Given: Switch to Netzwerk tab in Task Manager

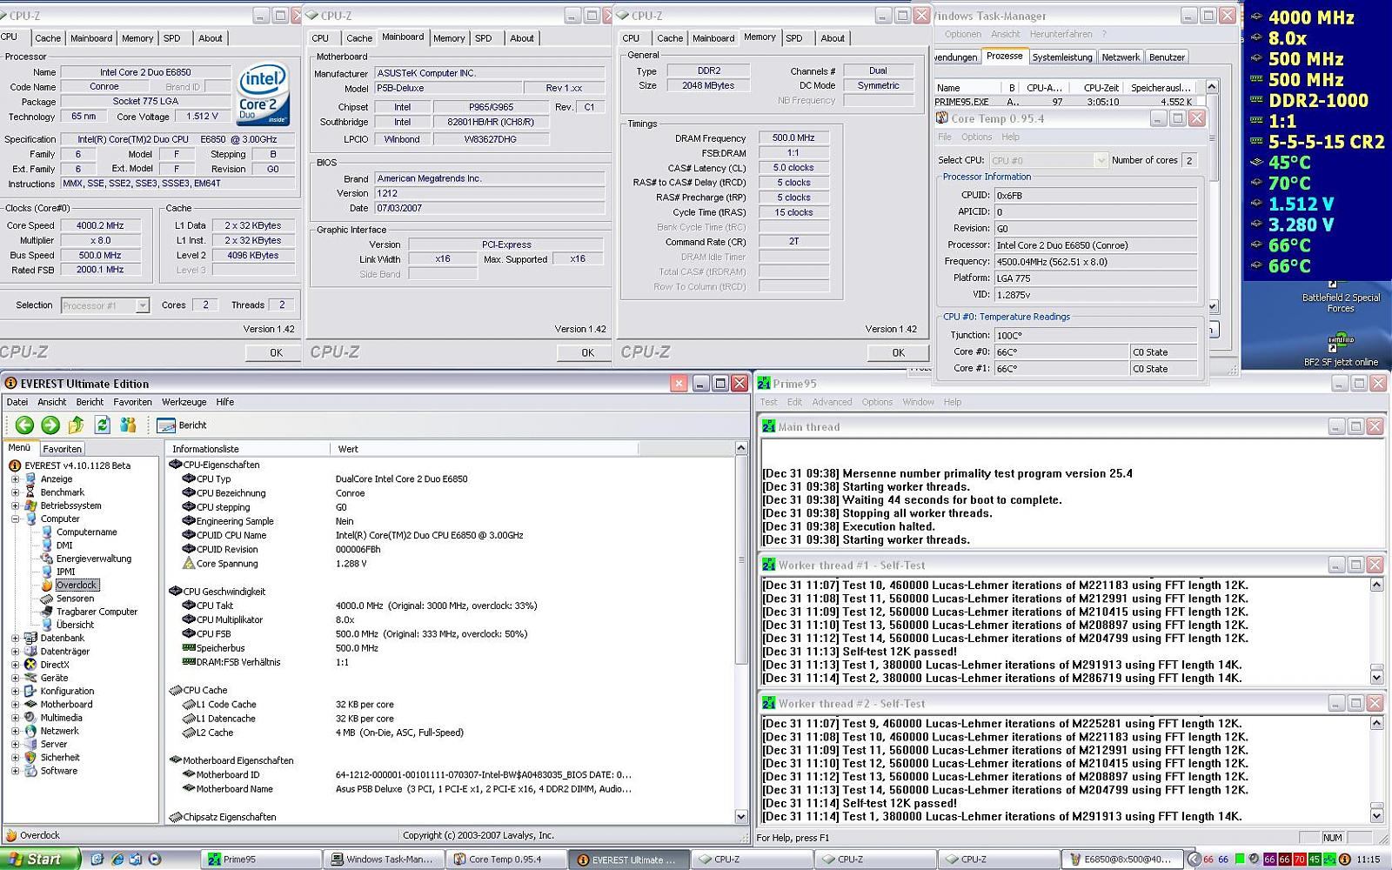Looking at the screenshot, I should (1120, 57).
